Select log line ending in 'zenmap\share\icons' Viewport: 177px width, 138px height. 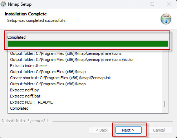coord(66,53)
